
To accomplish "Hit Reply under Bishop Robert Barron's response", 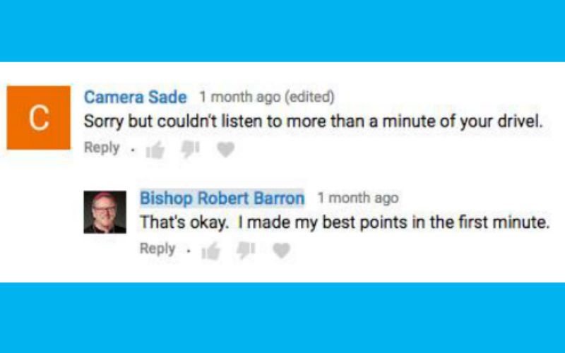I will click(x=157, y=249).
